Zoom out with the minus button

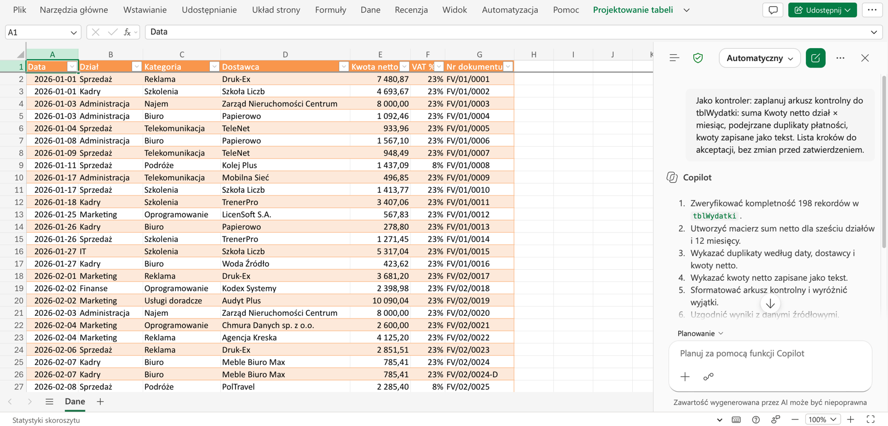[795, 419]
